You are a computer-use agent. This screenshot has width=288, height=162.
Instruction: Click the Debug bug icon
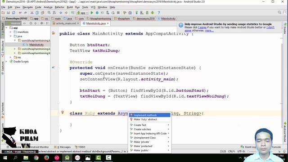[97, 13]
